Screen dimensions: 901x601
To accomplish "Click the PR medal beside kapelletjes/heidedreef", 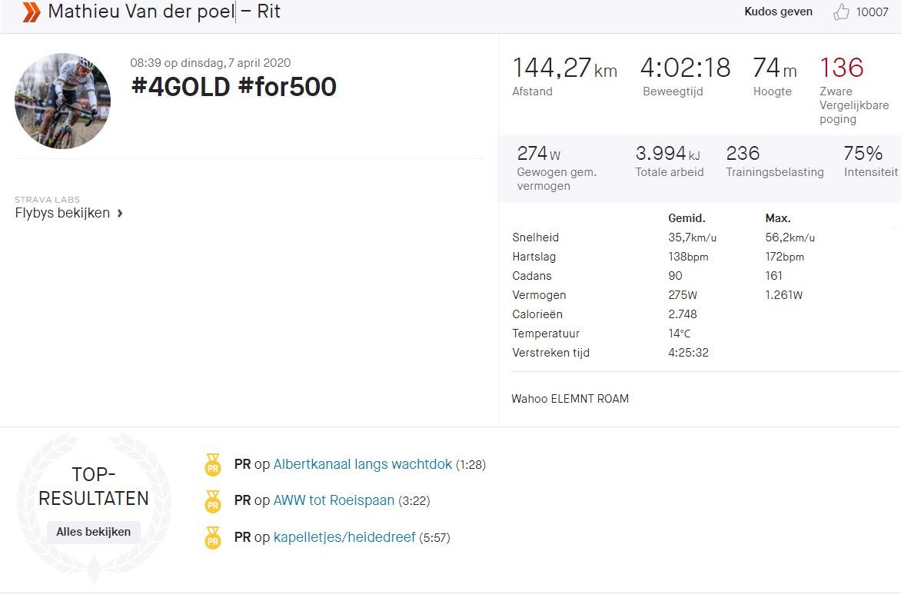I will (x=212, y=539).
